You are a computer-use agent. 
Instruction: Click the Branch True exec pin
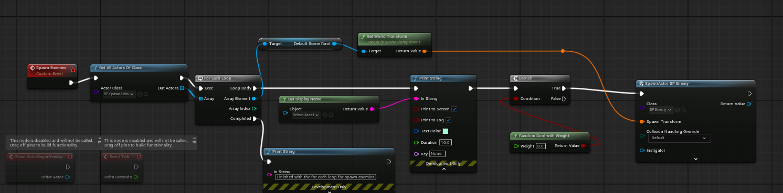point(564,88)
